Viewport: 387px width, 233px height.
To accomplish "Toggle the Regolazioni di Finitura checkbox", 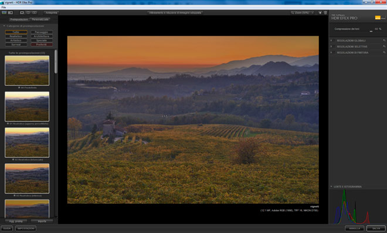I will 334,53.
